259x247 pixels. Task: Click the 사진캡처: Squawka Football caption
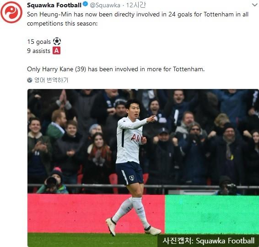209,241
